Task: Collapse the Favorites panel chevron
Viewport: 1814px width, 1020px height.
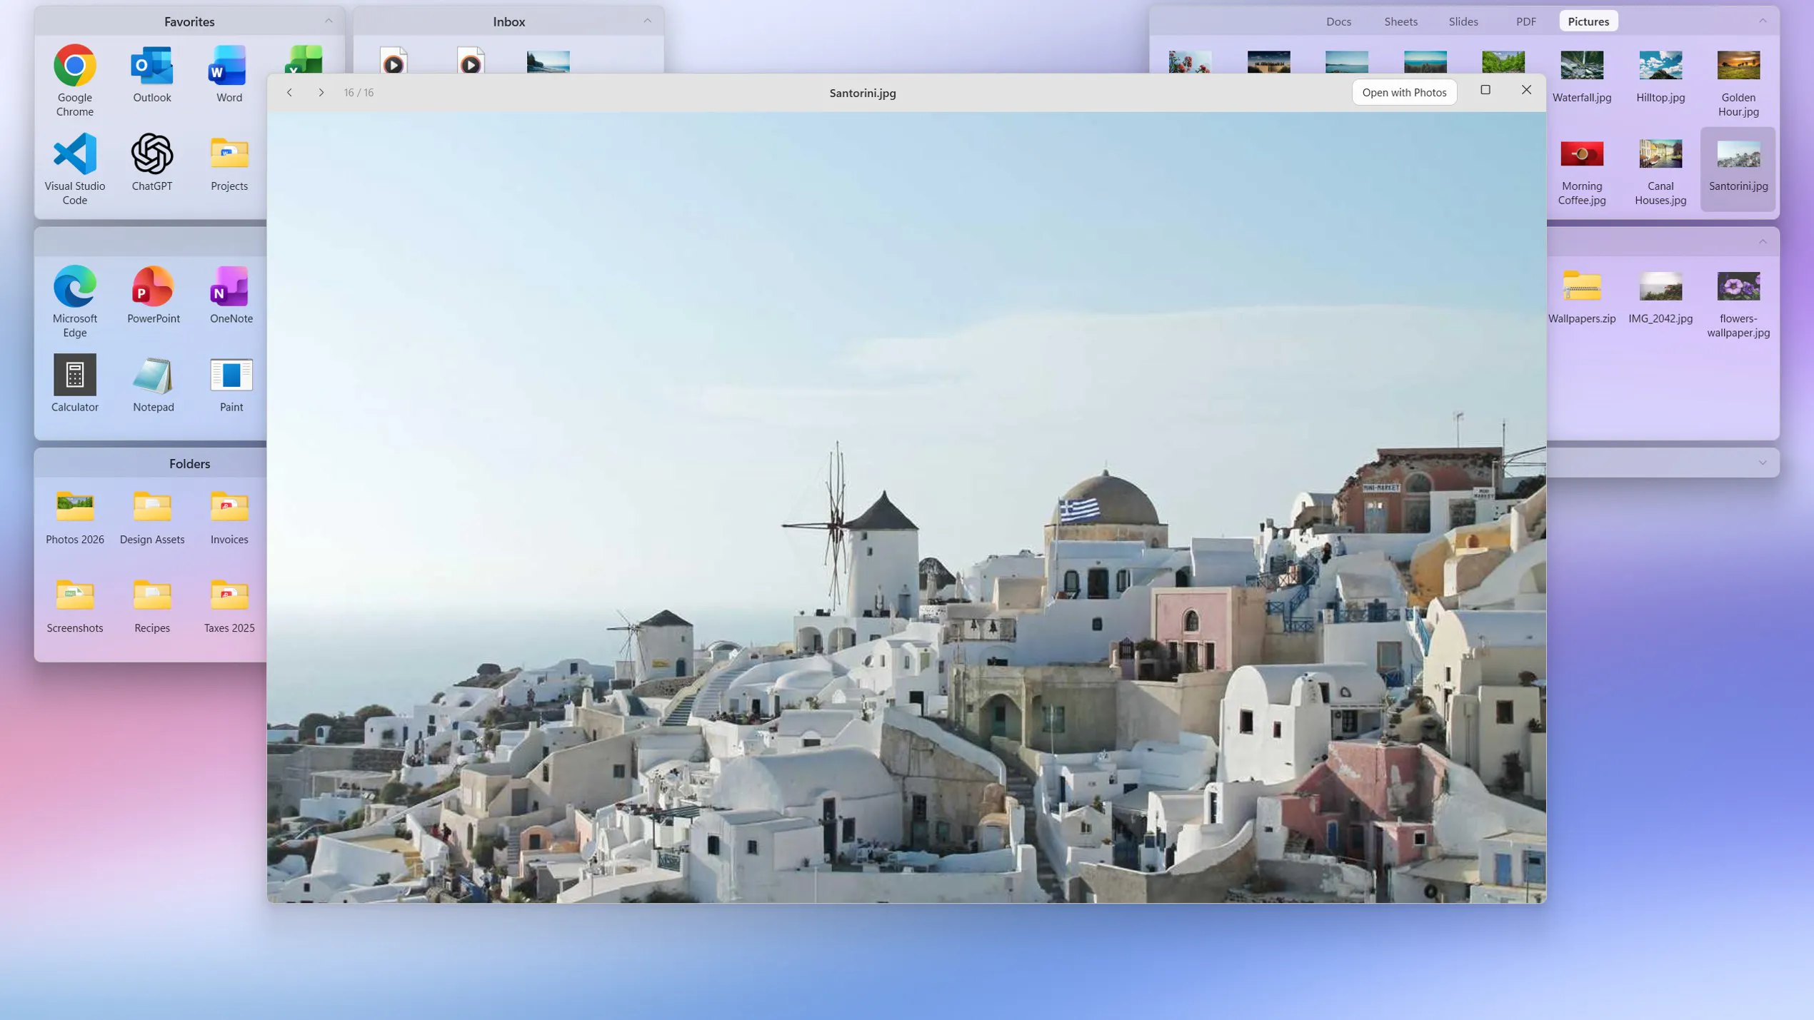Action: coord(328,21)
